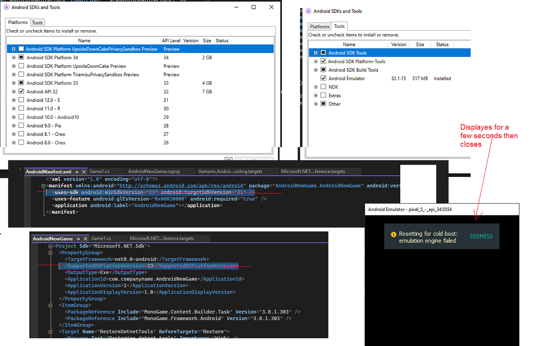Switch to the Platforms tab in right window
The width and height of the screenshot is (541, 346).
(319, 26)
